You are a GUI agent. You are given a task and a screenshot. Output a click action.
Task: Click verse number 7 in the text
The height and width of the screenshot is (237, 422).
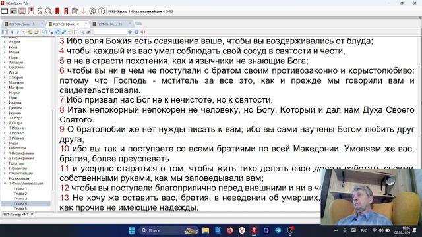point(62,100)
